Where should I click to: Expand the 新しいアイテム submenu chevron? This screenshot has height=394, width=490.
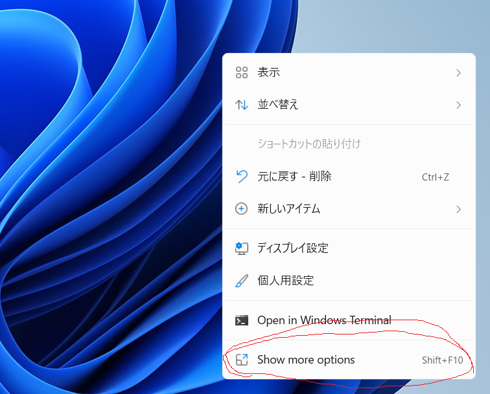click(458, 209)
